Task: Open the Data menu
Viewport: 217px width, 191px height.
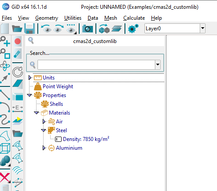Action: pyautogui.click(x=93, y=18)
